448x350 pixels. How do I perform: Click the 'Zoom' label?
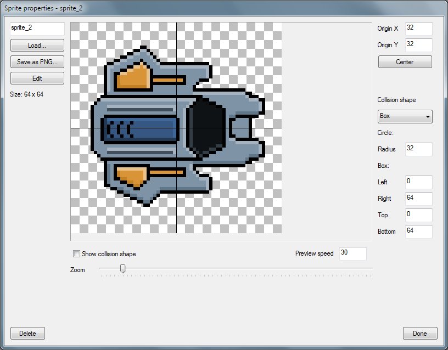(x=77, y=270)
